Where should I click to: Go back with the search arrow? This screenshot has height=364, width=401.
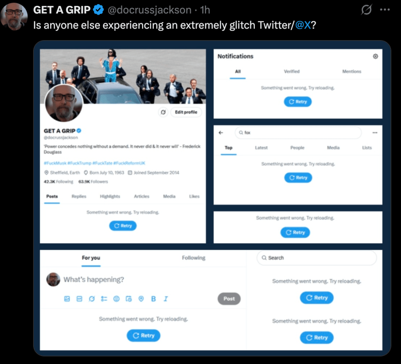pos(221,133)
